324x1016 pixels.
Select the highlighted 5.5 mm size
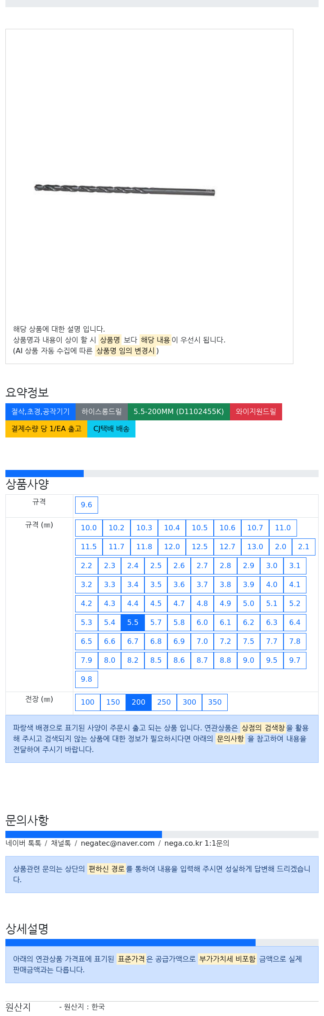click(x=133, y=623)
